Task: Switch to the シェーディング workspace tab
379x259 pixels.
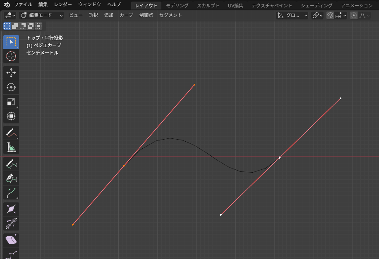Action: point(317,5)
